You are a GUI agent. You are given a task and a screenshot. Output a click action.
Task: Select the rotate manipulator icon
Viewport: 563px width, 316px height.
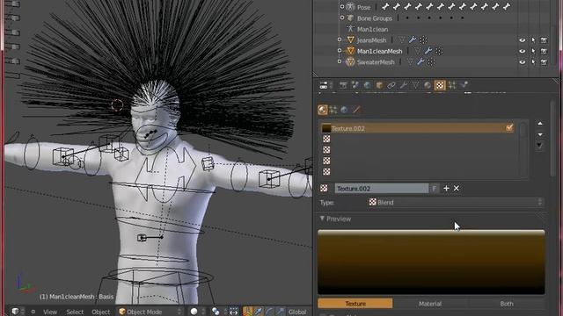pyautogui.click(x=269, y=312)
